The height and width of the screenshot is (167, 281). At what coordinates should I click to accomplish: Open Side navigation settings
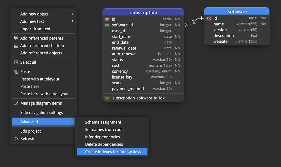[44, 113]
